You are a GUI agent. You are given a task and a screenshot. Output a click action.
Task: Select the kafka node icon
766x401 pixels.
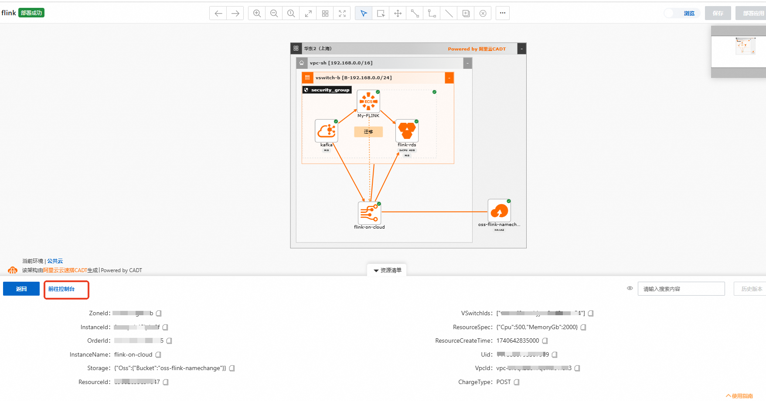(x=327, y=131)
